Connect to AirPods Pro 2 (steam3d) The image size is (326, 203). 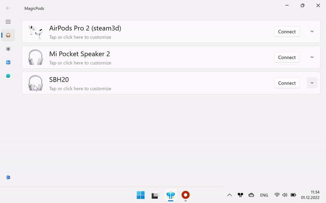coord(287,32)
